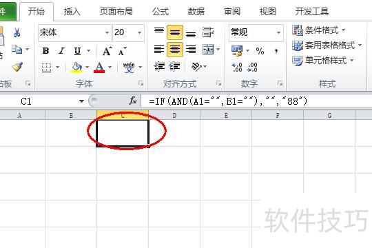Apply percent style

coord(260,51)
